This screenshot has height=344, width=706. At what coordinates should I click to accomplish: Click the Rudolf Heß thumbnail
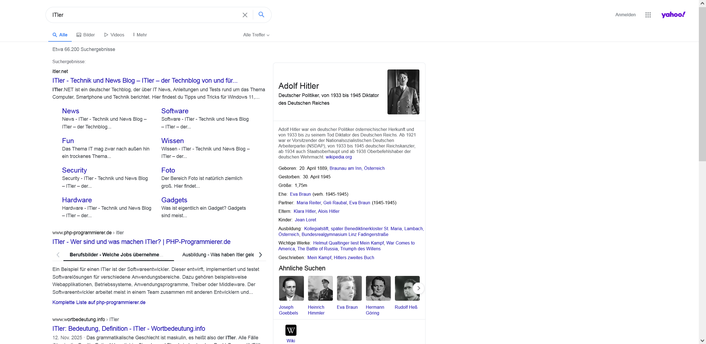tap(407, 288)
